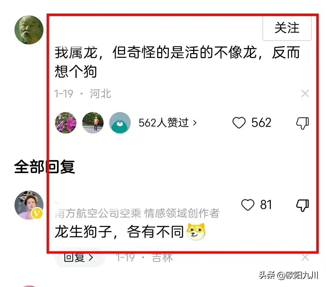The width and height of the screenshot is (326, 287).
Task: Tap the yellow V verification badge
Action: coord(37,213)
